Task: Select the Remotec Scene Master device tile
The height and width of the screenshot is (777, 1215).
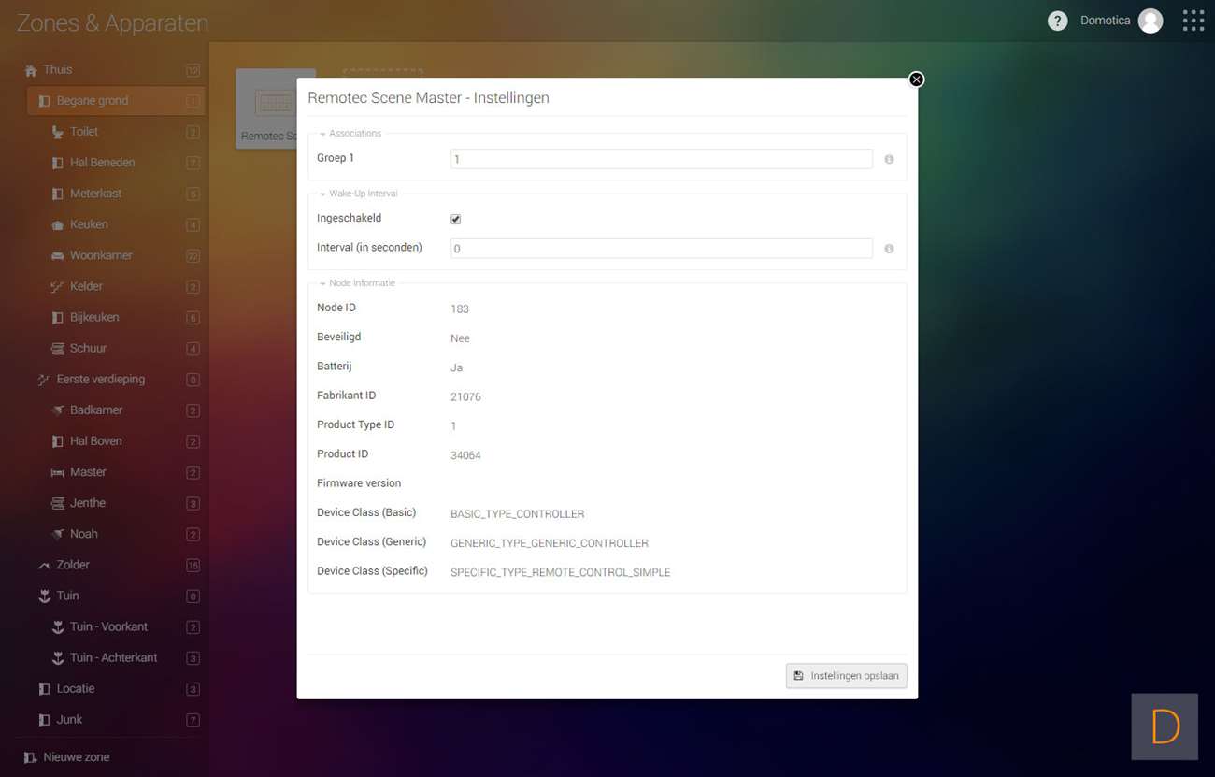Action: [x=266, y=108]
